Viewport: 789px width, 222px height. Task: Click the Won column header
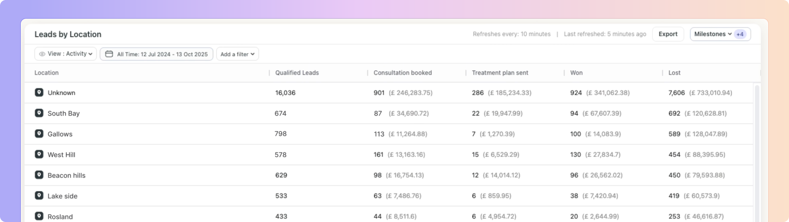point(576,73)
